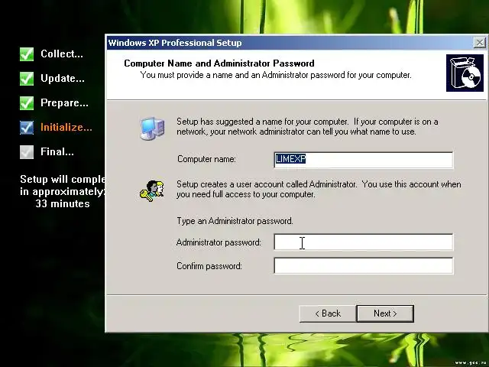Click the green checkmark beside Collect
Image resolution: width=489 pixels, height=367 pixels.
click(27, 54)
